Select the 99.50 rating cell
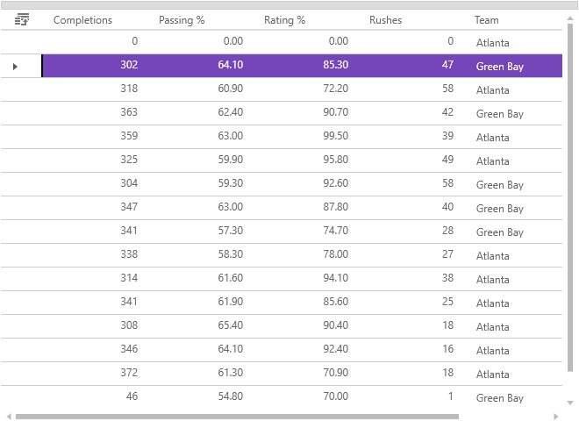The image size is (579, 428). 304,137
